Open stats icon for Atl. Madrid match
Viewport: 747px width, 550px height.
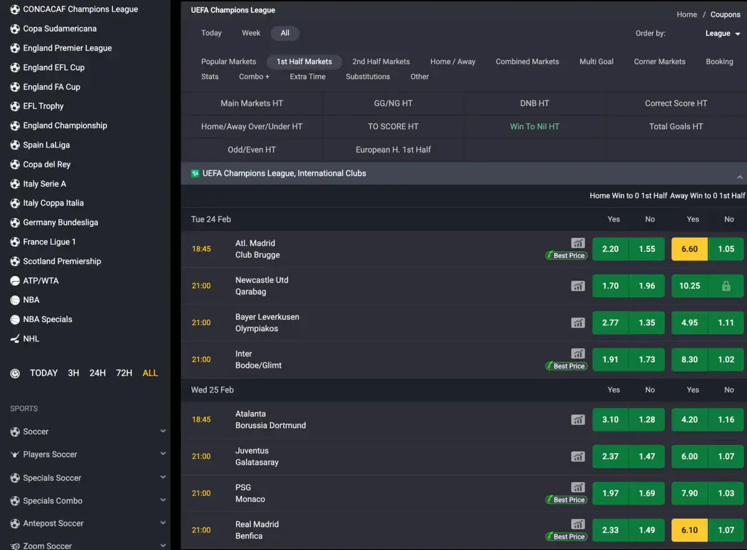pyautogui.click(x=578, y=243)
